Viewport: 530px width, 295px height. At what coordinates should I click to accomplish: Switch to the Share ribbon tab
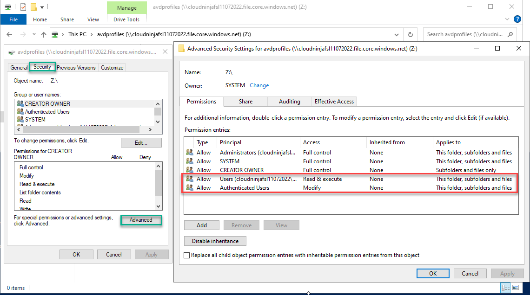click(67, 19)
